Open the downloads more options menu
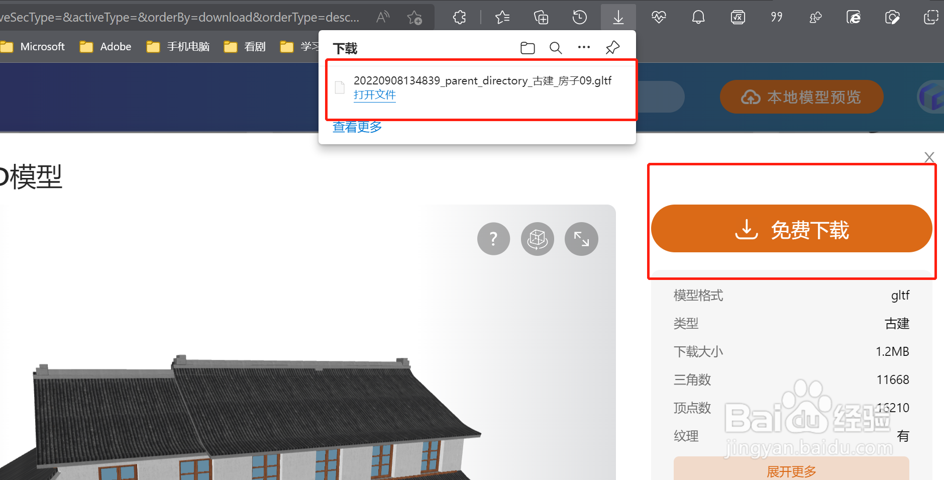 tap(584, 48)
